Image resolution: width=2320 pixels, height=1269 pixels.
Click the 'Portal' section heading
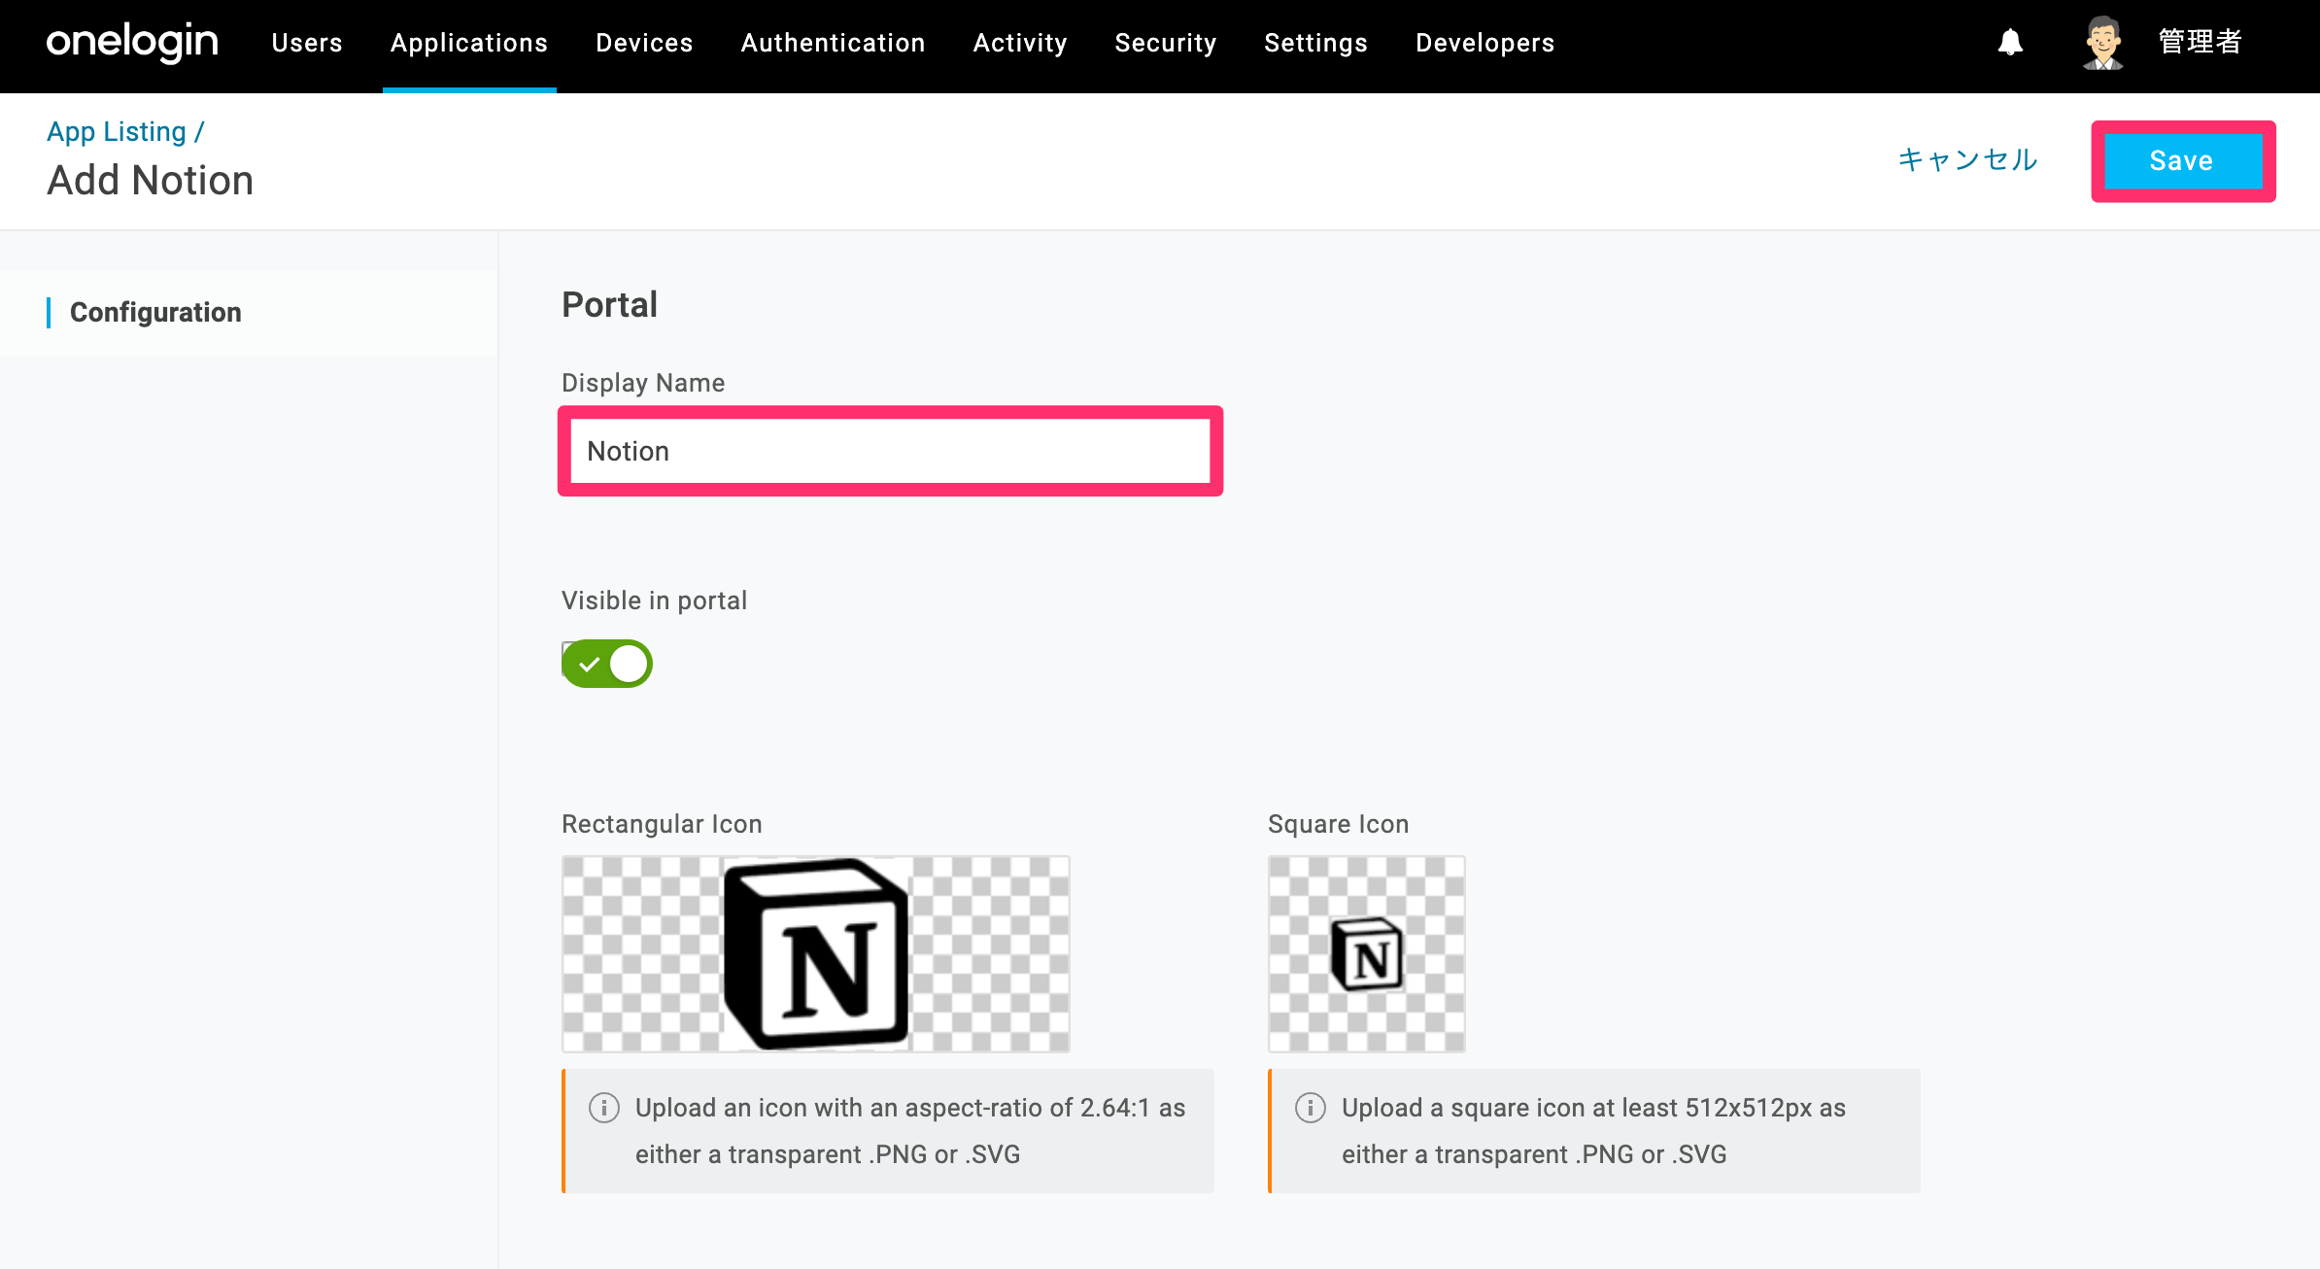tap(610, 305)
